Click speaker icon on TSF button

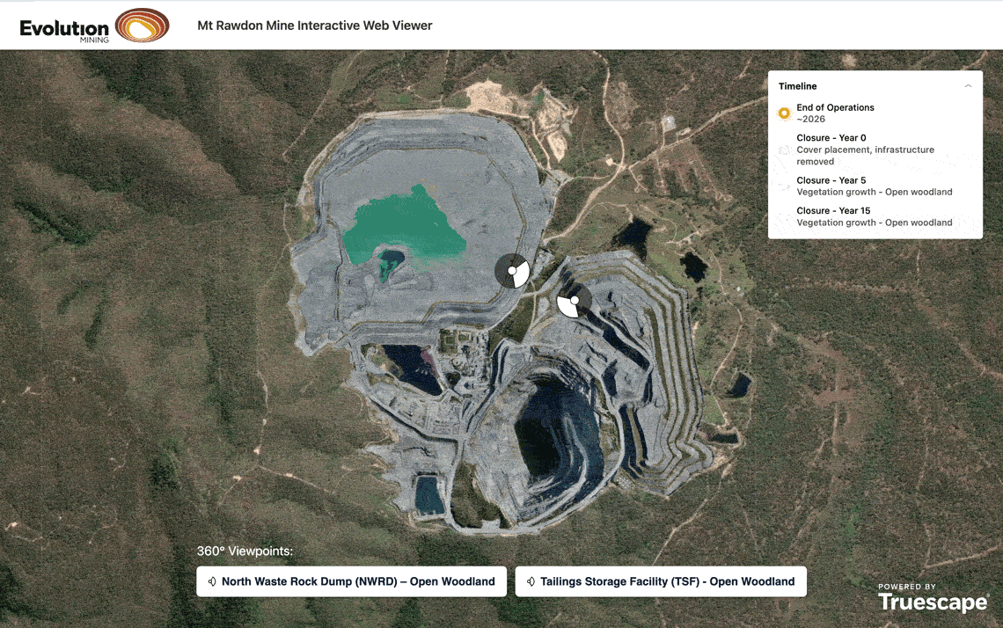point(531,581)
